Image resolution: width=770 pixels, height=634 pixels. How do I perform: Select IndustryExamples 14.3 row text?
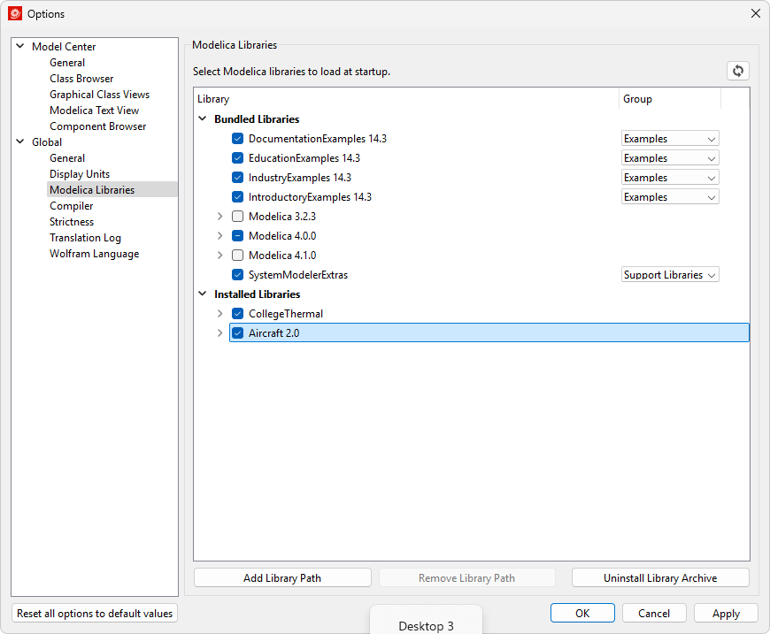pyautogui.click(x=300, y=178)
